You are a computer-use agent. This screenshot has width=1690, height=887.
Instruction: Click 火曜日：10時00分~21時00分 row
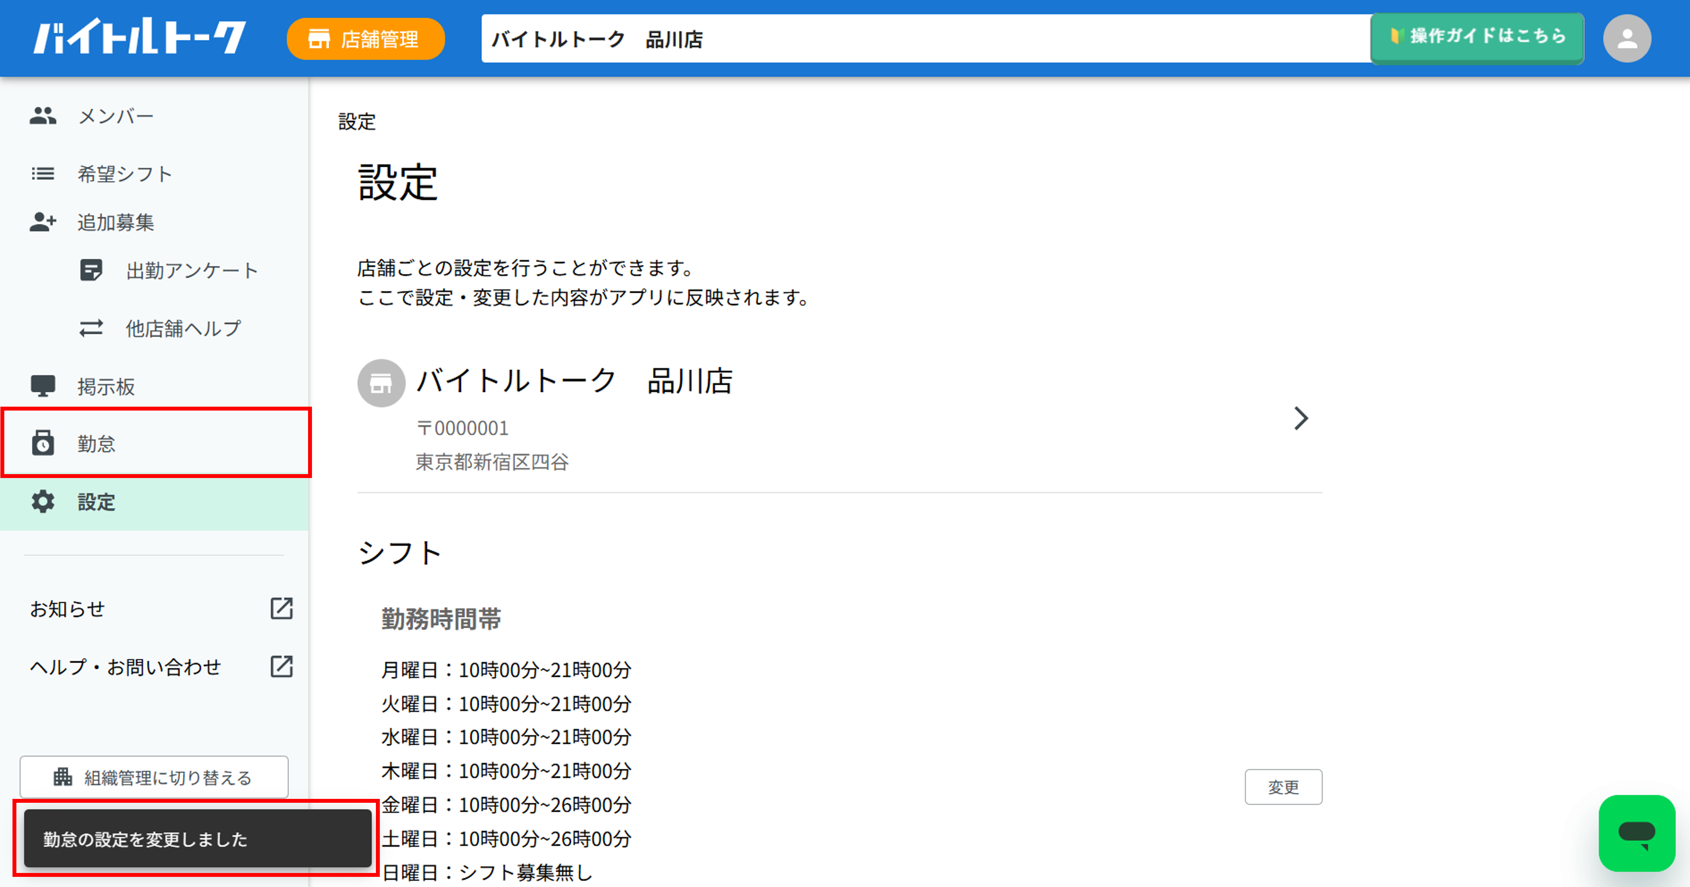pyautogui.click(x=506, y=704)
